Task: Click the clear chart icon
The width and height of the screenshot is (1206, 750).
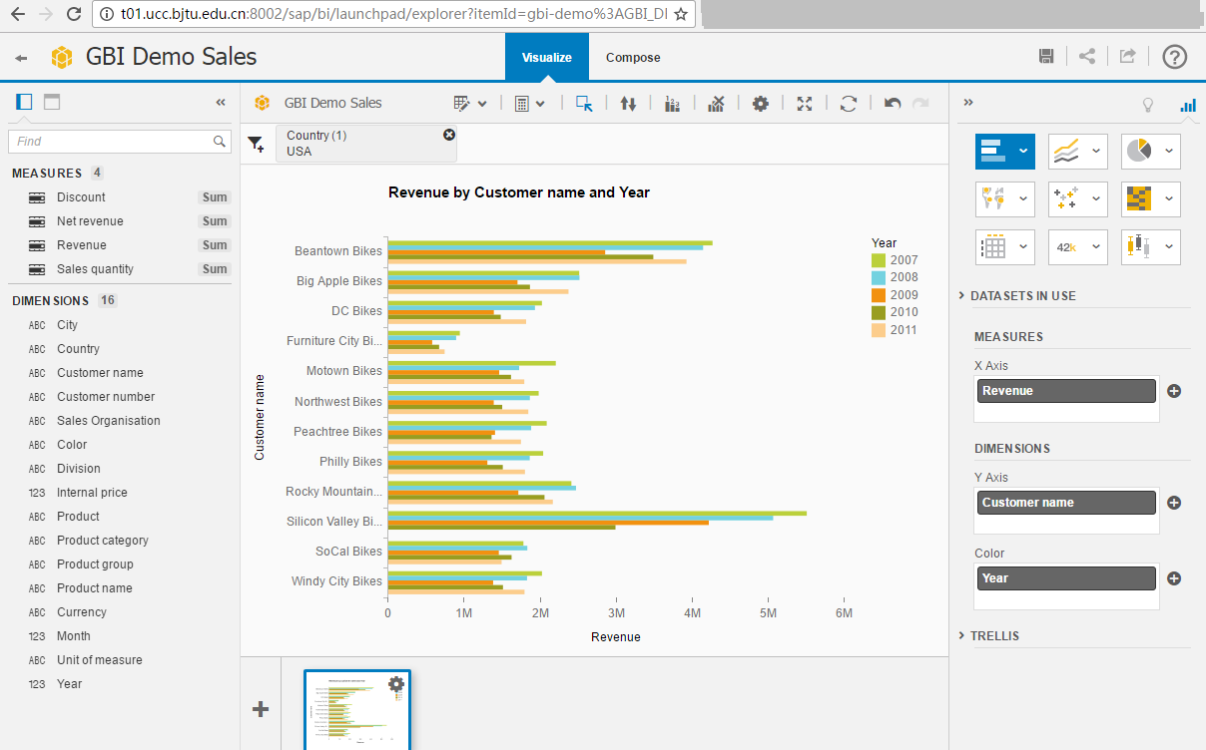Action: click(716, 103)
